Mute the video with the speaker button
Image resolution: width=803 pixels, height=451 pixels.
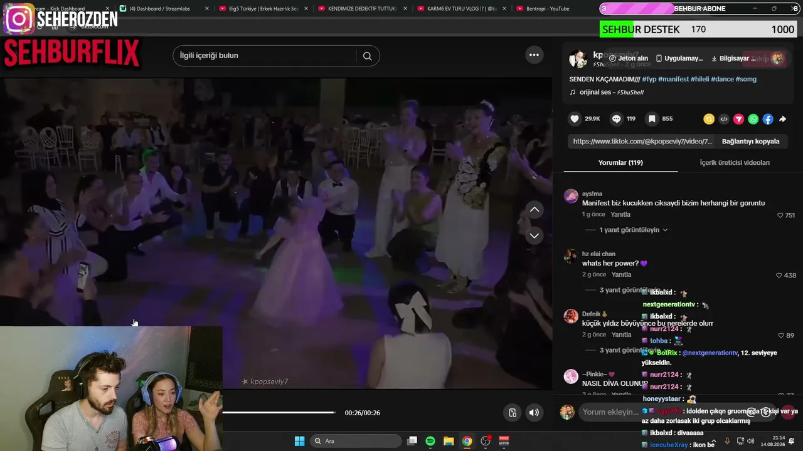coord(534,413)
